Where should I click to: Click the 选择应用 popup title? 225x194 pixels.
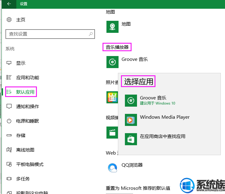pos(139,82)
